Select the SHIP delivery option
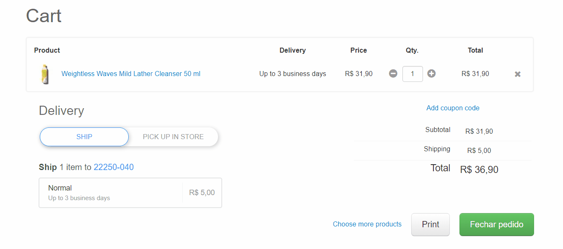This screenshot has height=249, width=563. click(84, 137)
